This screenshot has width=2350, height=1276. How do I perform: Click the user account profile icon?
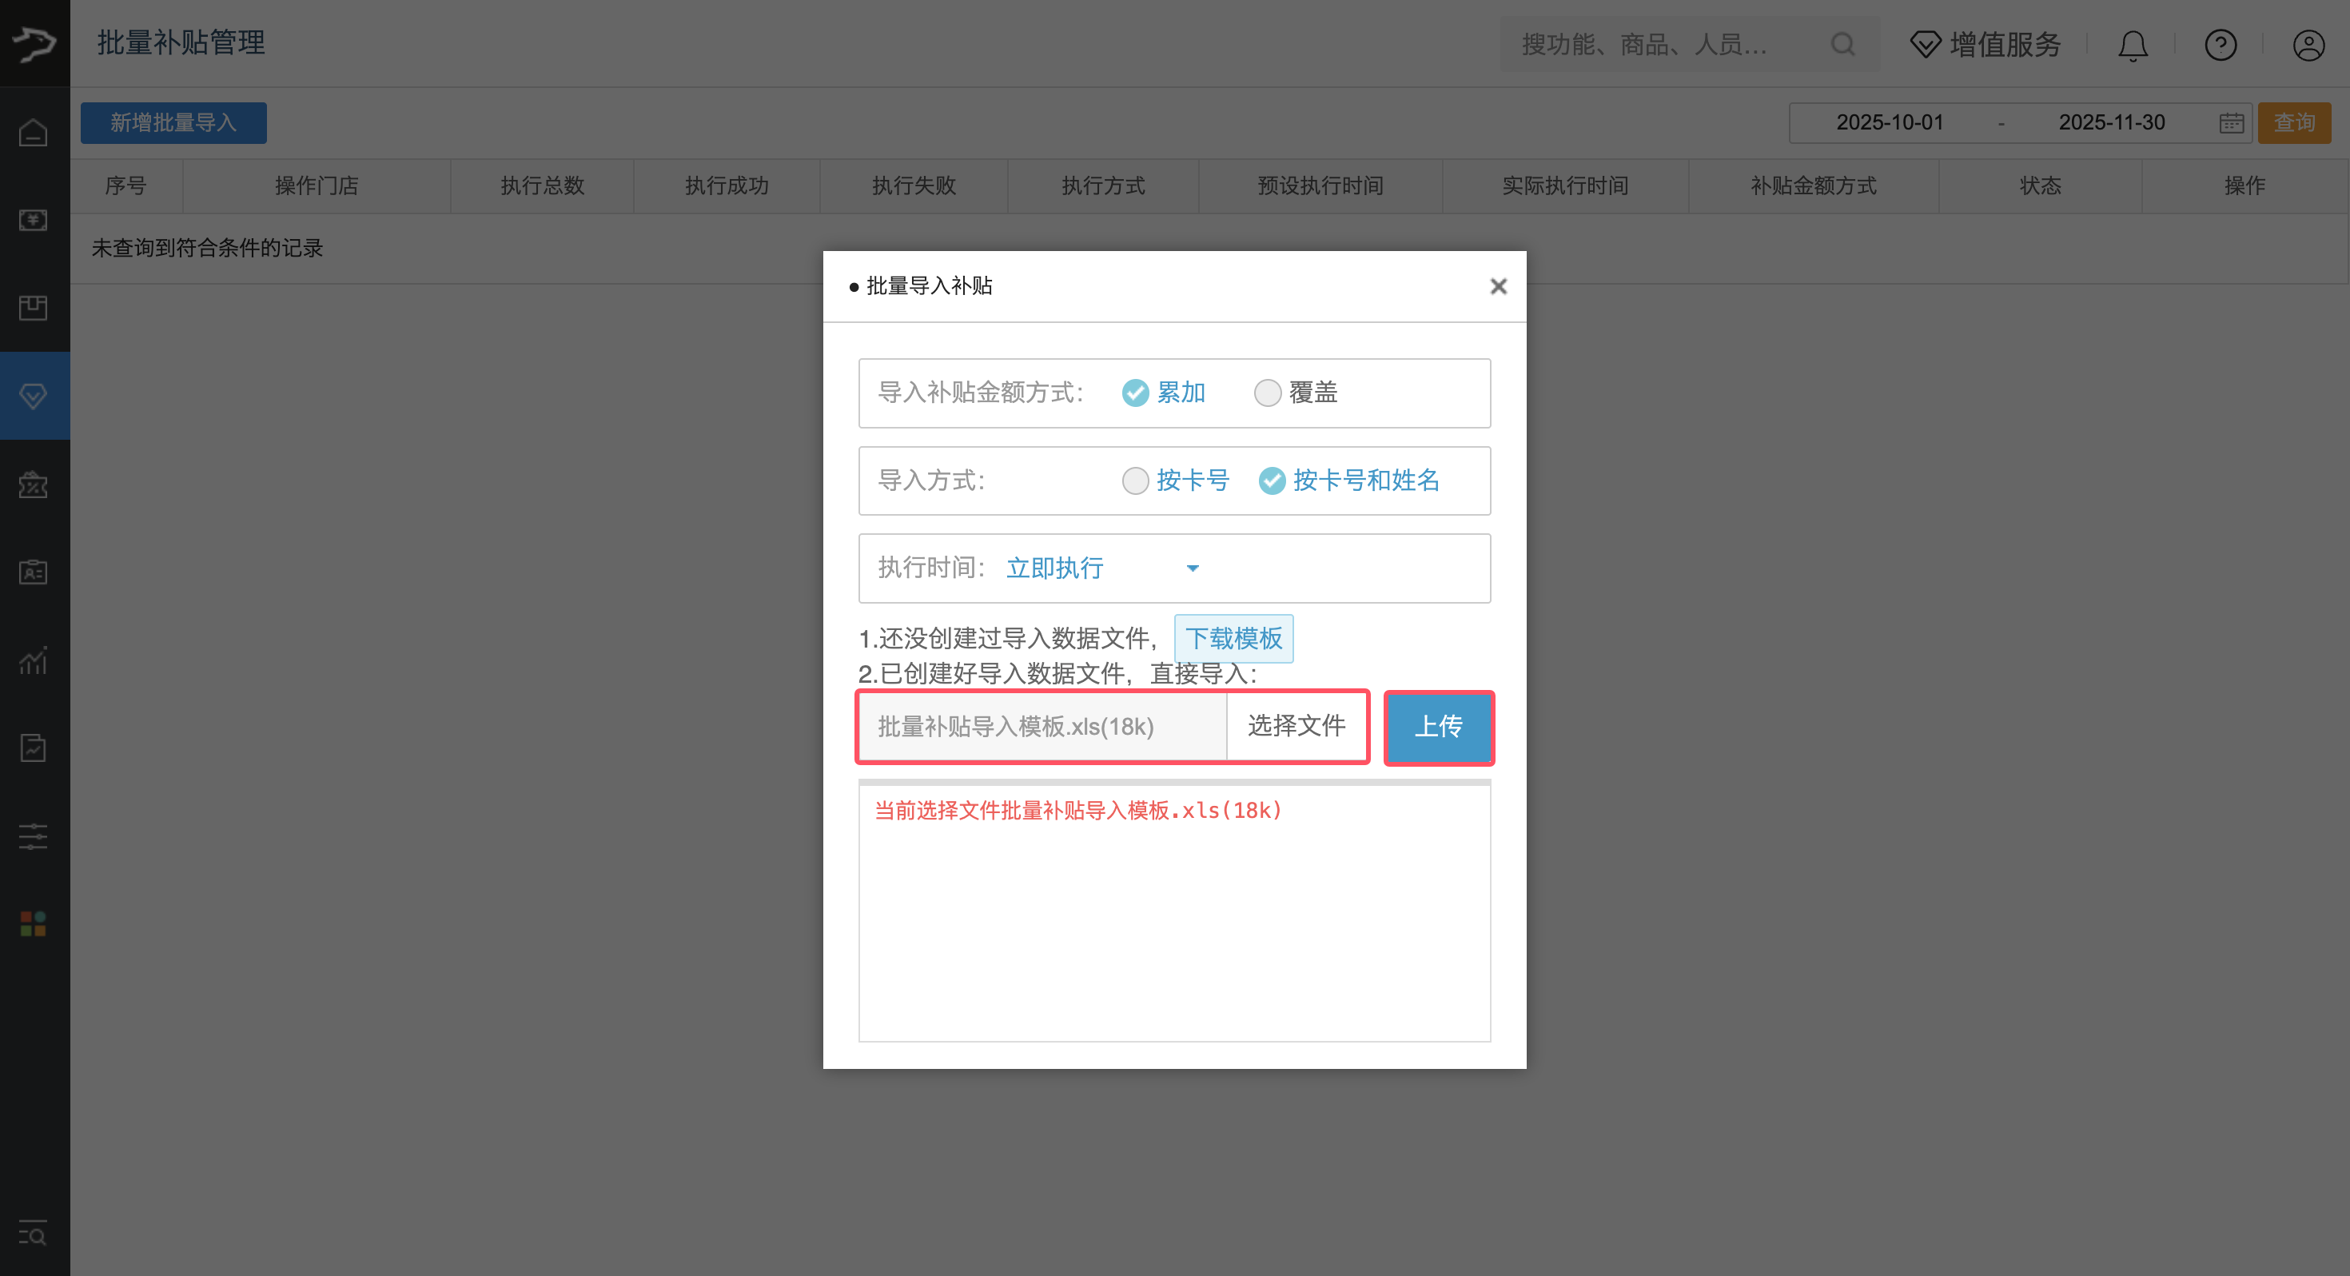tap(2308, 45)
